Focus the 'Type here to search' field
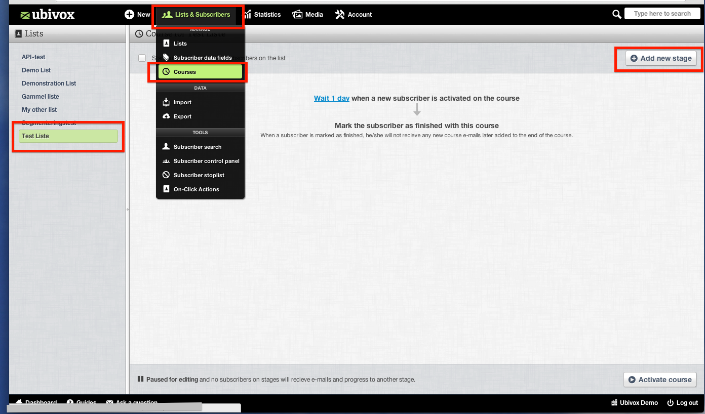705x414 pixels. (x=662, y=14)
